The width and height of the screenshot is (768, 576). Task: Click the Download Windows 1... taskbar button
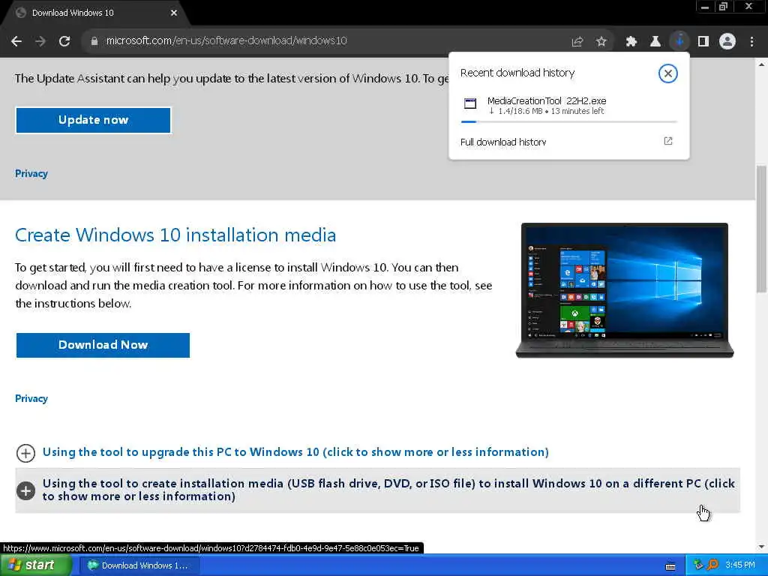(139, 565)
